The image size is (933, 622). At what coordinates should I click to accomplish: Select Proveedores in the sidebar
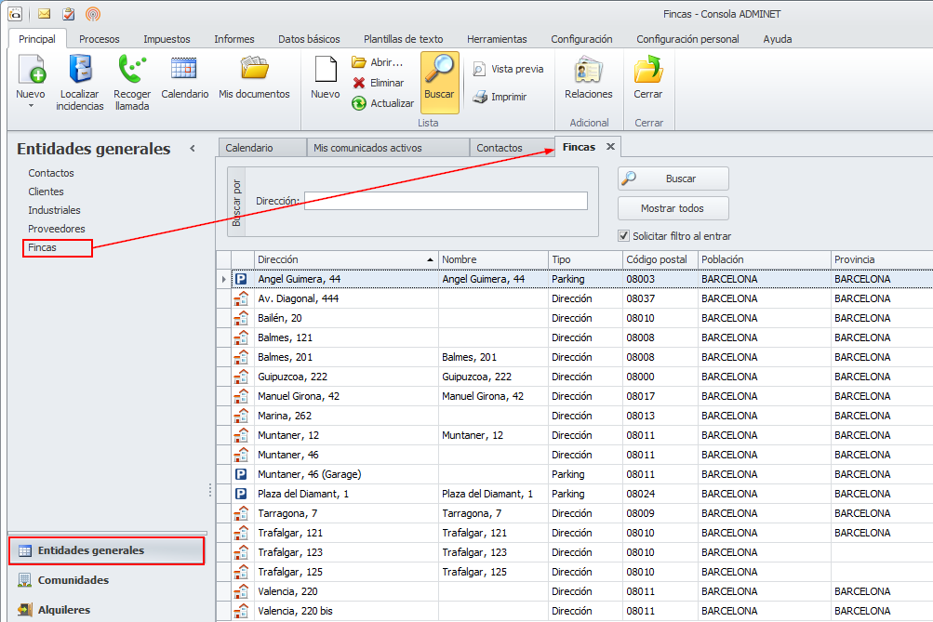[x=57, y=229]
